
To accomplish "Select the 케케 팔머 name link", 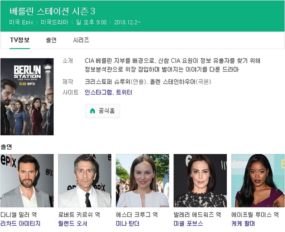I will pos(243,223).
